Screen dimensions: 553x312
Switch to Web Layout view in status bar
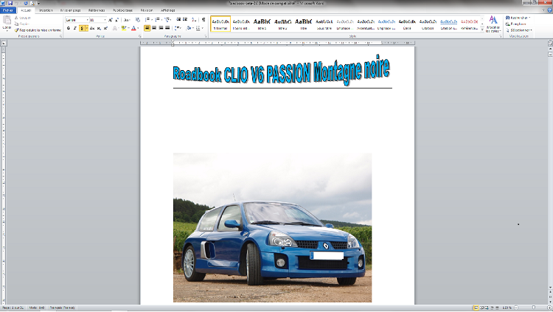click(x=487, y=308)
